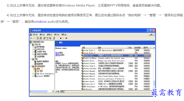The width and height of the screenshot is (184, 101).
Task: Click the services list scroll-up arrow
Action: click(154, 48)
